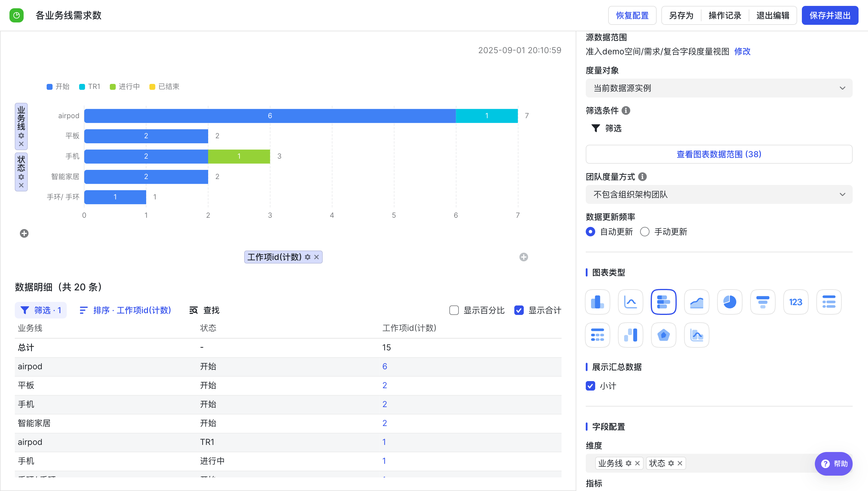Remove 业务线 dimension in field config

637,463
